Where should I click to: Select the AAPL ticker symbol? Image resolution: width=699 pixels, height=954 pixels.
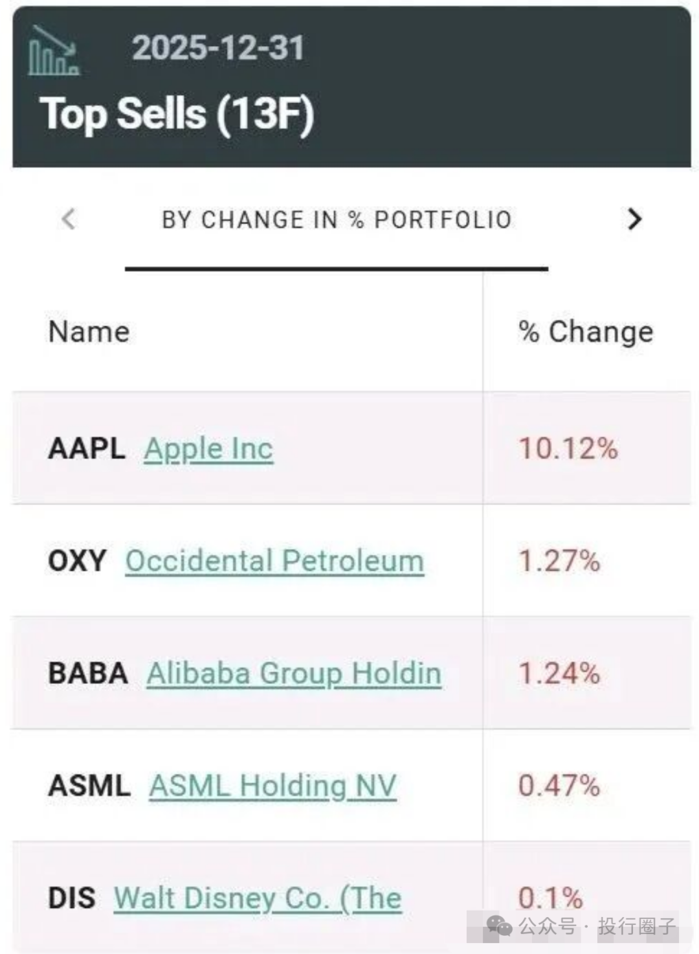pyautogui.click(x=87, y=449)
